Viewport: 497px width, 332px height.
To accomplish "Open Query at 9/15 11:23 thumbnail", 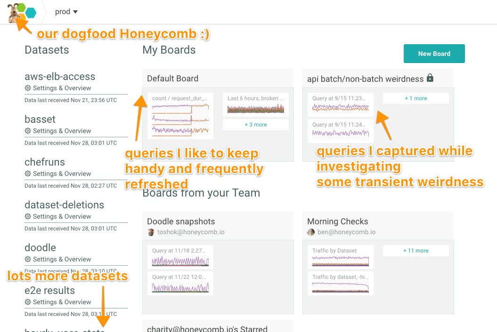I will (x=340, y=104).
